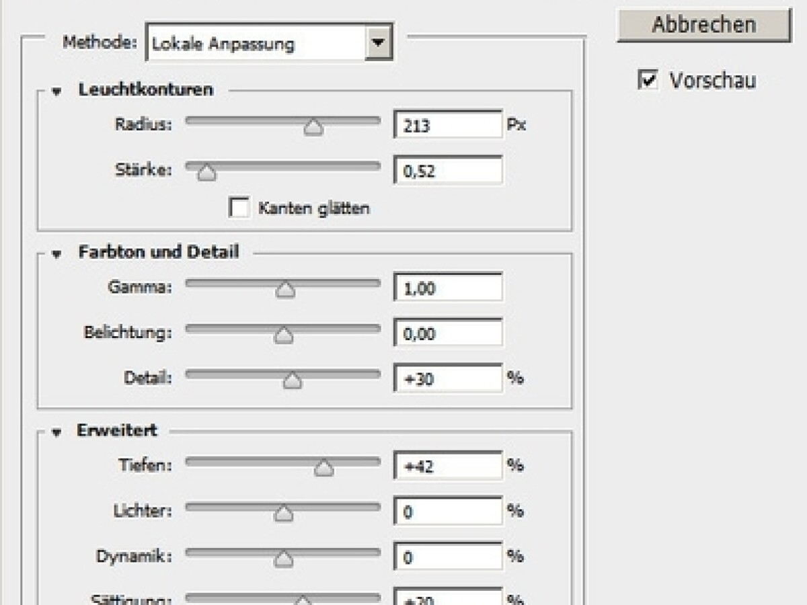The width and height of the screenshot is (807, 605).
Task: Disable the Vorschau checkbox
Action: (648, 80)
